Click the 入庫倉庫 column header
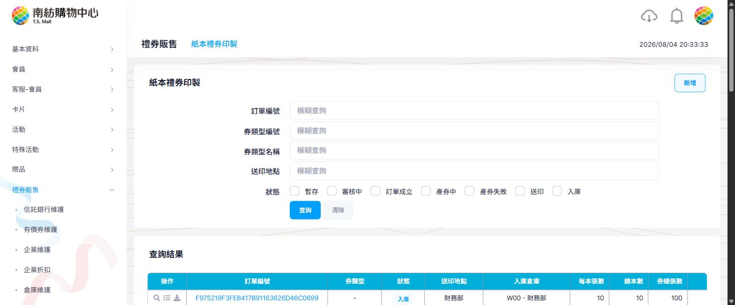This screenshot has width=735, height=305. [526, 281]
